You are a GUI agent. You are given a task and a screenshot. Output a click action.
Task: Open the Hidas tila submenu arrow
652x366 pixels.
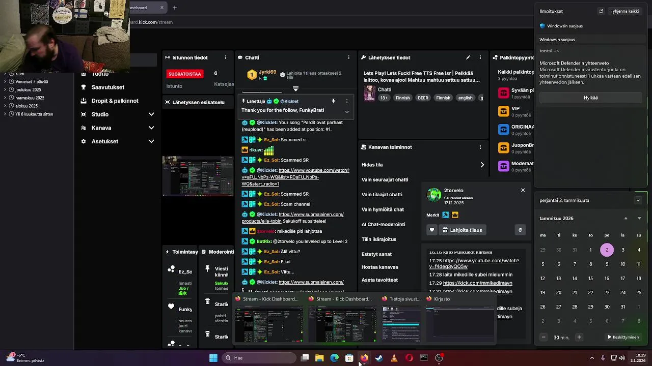pos(482,165)
